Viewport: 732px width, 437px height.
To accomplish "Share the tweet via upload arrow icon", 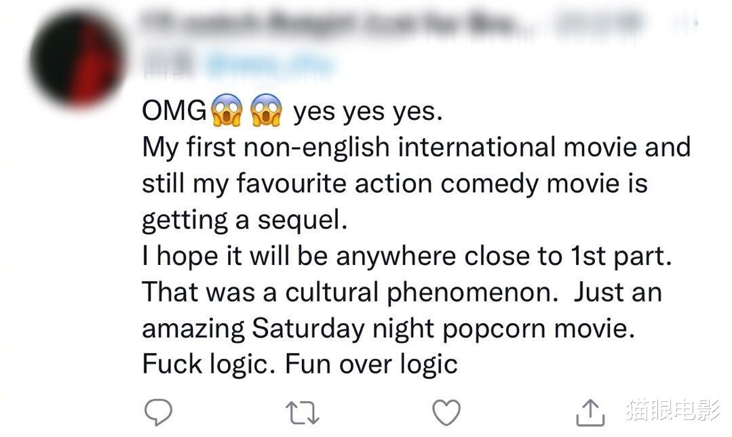I will point(590,413).
